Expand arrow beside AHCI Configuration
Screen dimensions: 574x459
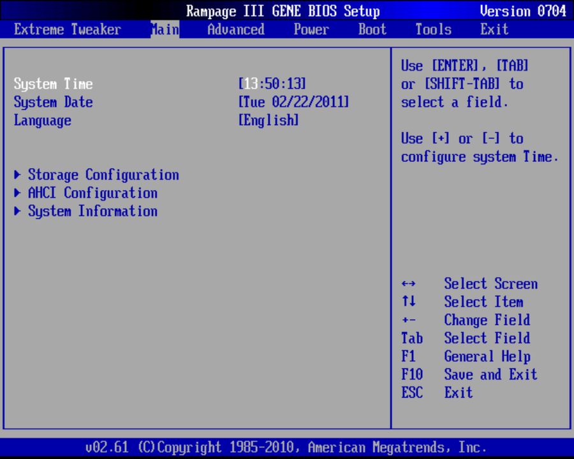(17, 193)
